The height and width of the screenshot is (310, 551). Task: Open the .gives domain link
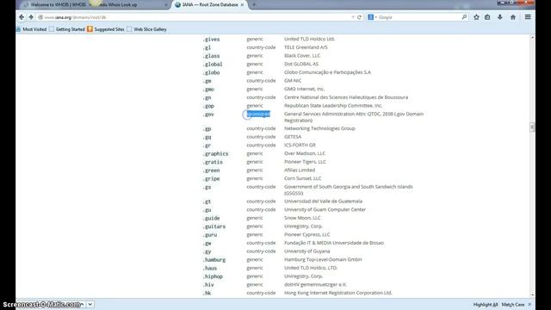pyautogui.click(x=211, y=39)
